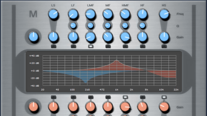
Task: Click the orange LMF Gain knob
Action: 90,106
